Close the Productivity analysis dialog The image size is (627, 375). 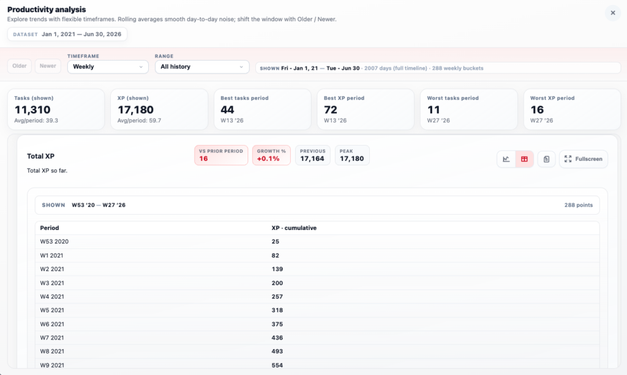[612, 13]
